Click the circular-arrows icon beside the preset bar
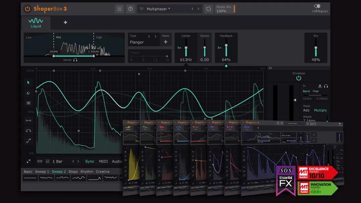This screenshot has height=203, width=361. tap(208, 9)
